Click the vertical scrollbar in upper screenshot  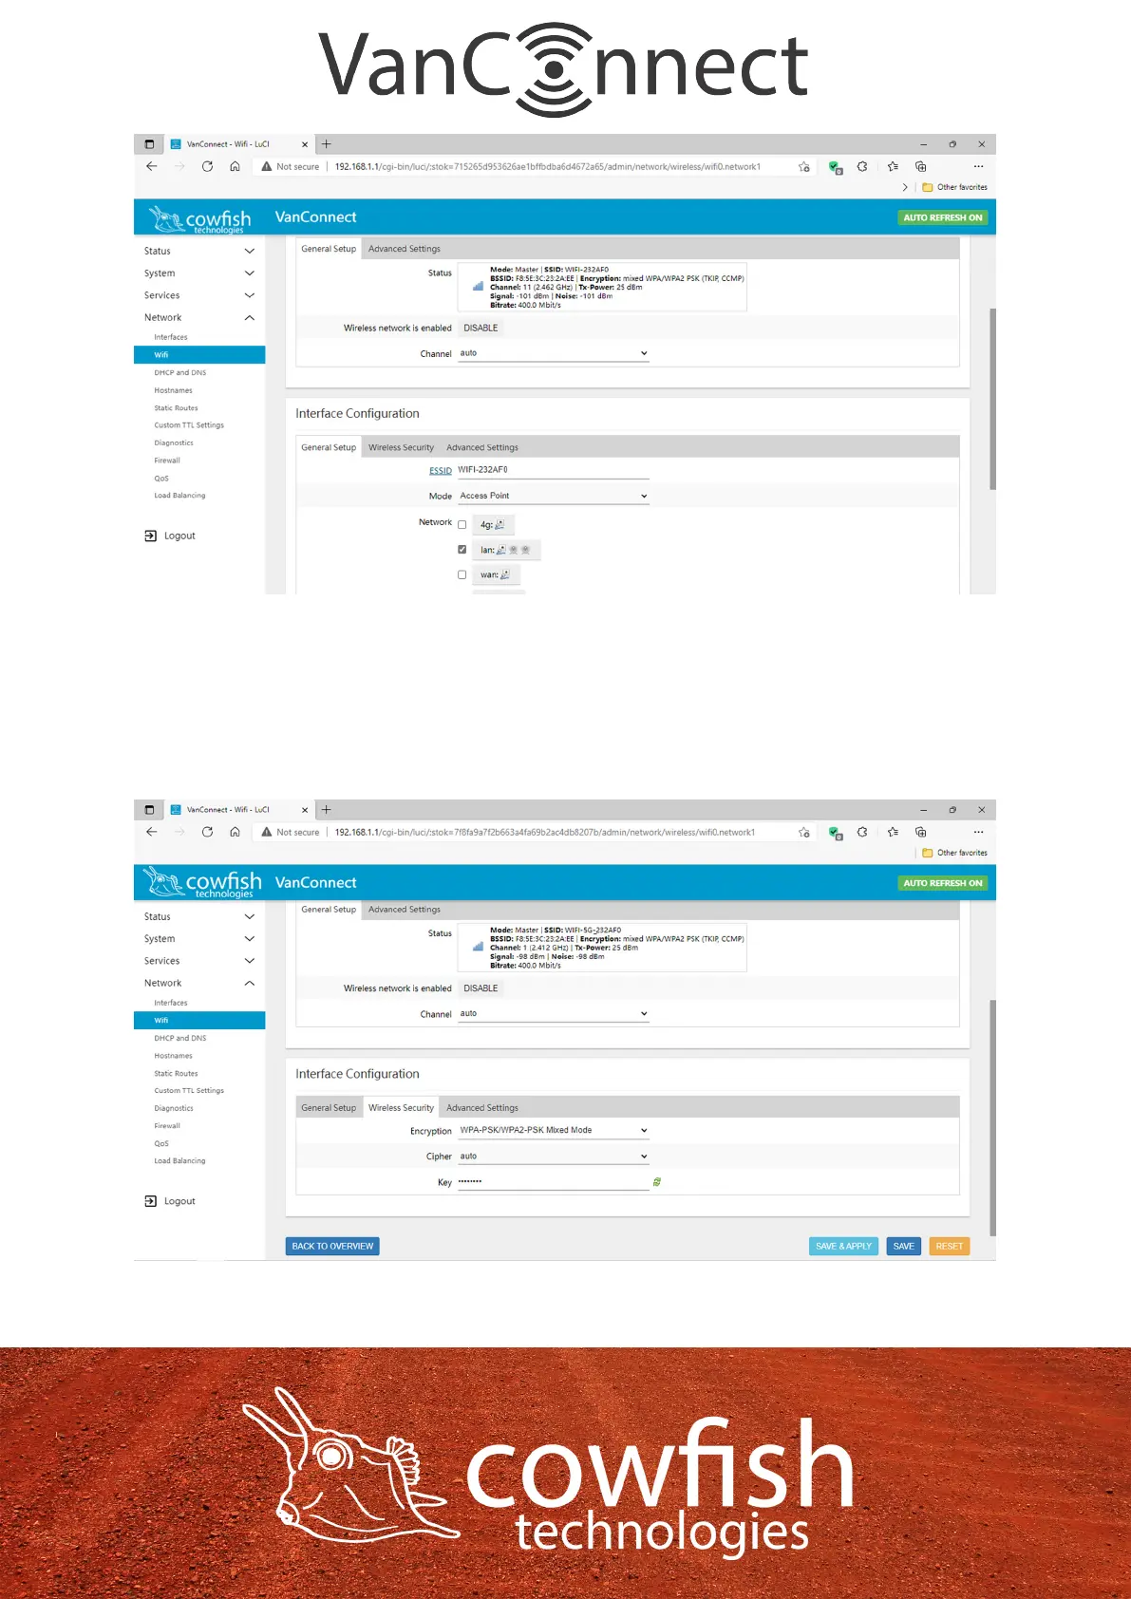pyautogui.click(x=992, y=399)
